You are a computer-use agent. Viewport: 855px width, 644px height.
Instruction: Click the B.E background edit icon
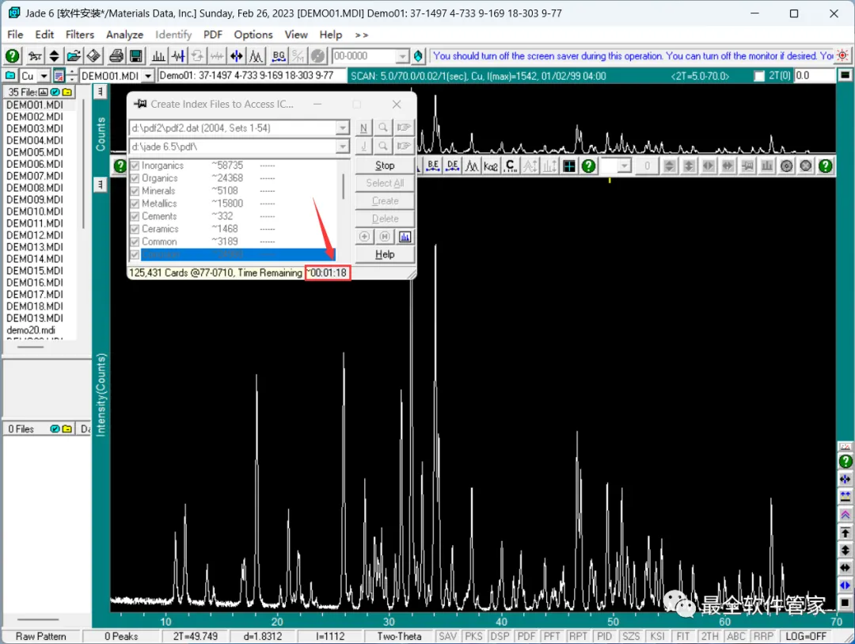(x=433, y=166)
